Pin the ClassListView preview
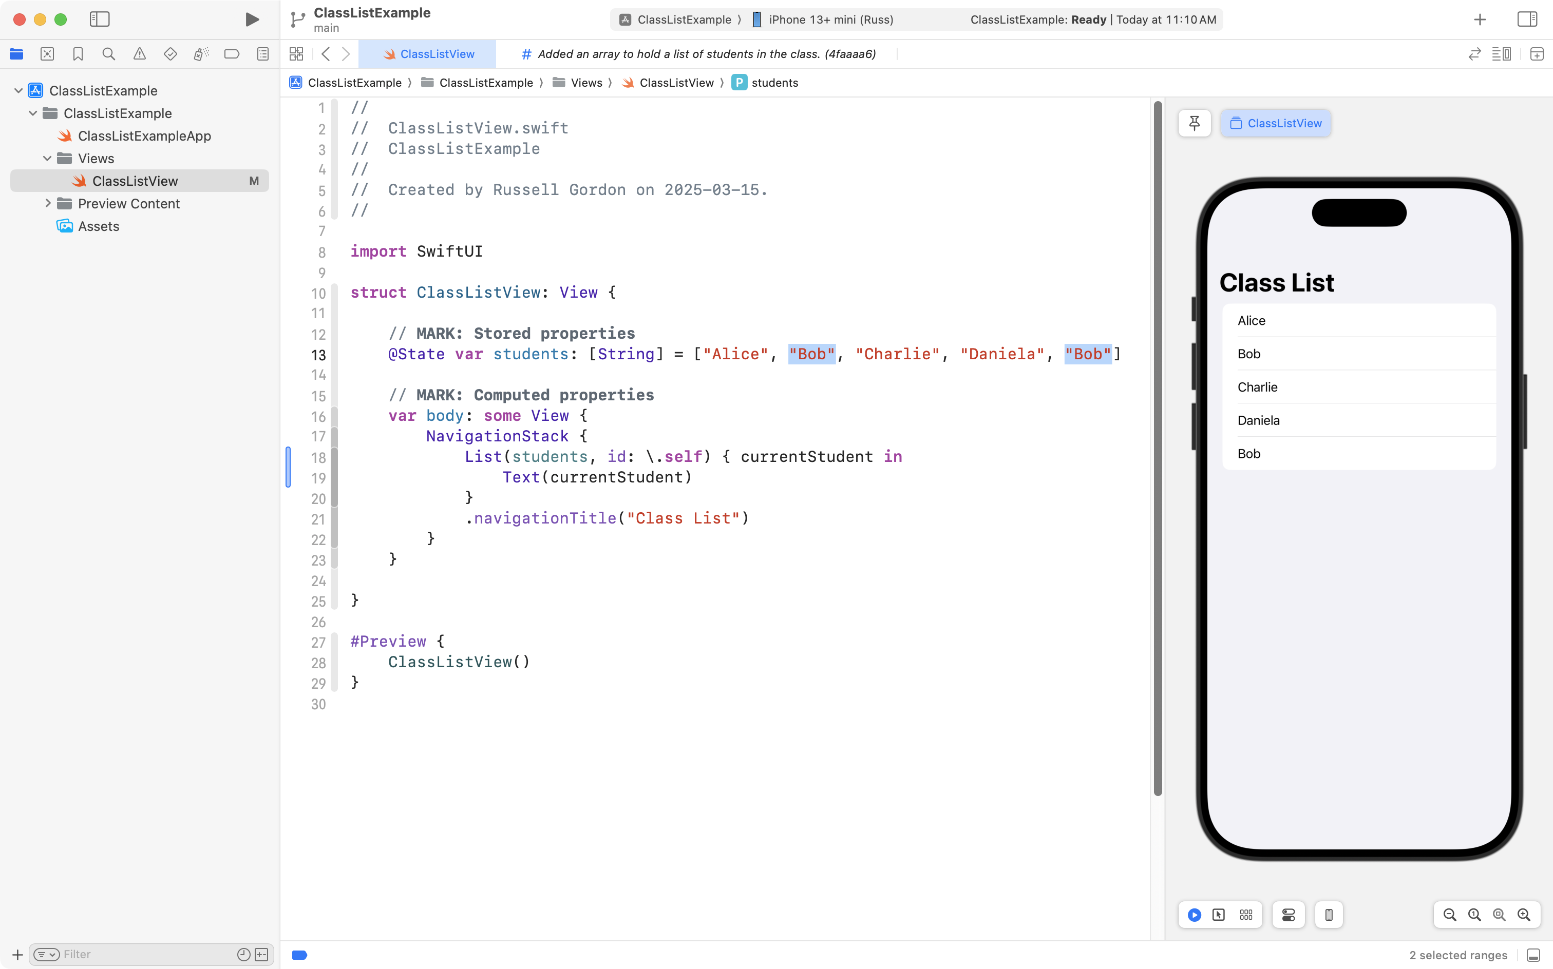The height and width of the screenshot is (969, 1553). pyautogui.click(x=1194, y=123)
